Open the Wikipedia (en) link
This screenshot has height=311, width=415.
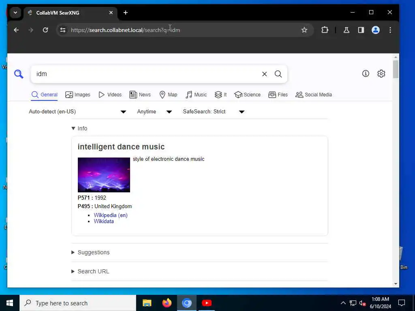(111, 215)
